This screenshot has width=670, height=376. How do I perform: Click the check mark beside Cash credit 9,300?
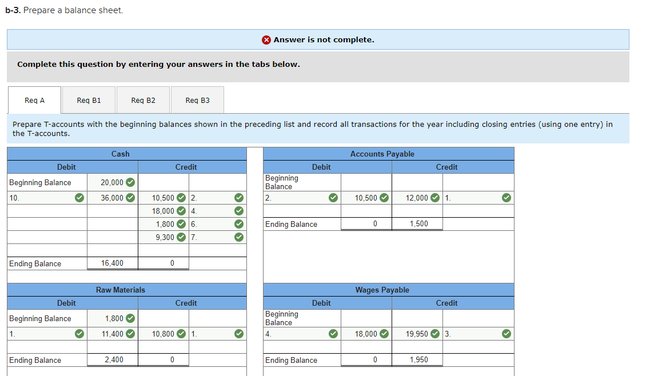pos(181,237)
